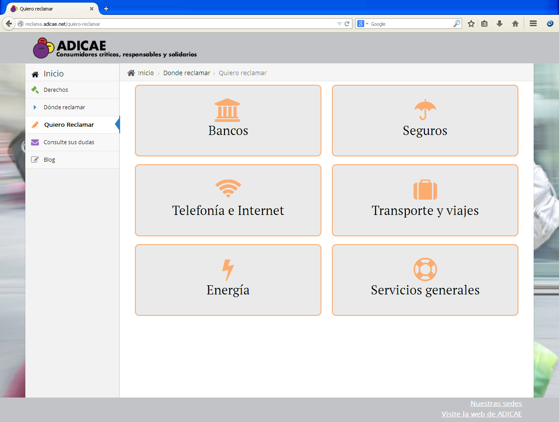Reload the page with the refresh icon
The height and width of the screenshot is (422, 559).
point(347,24)
